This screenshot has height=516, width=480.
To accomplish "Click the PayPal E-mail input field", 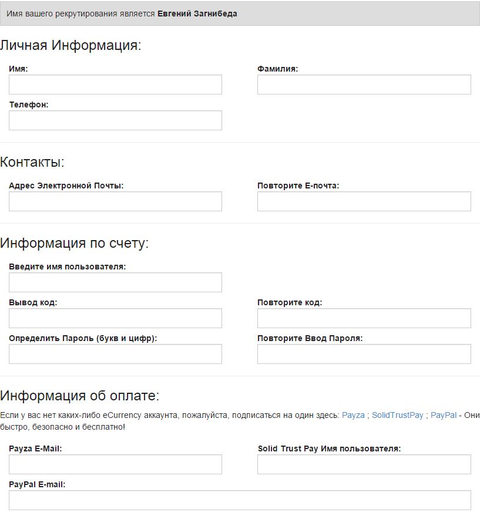I will tap(240, 500).
